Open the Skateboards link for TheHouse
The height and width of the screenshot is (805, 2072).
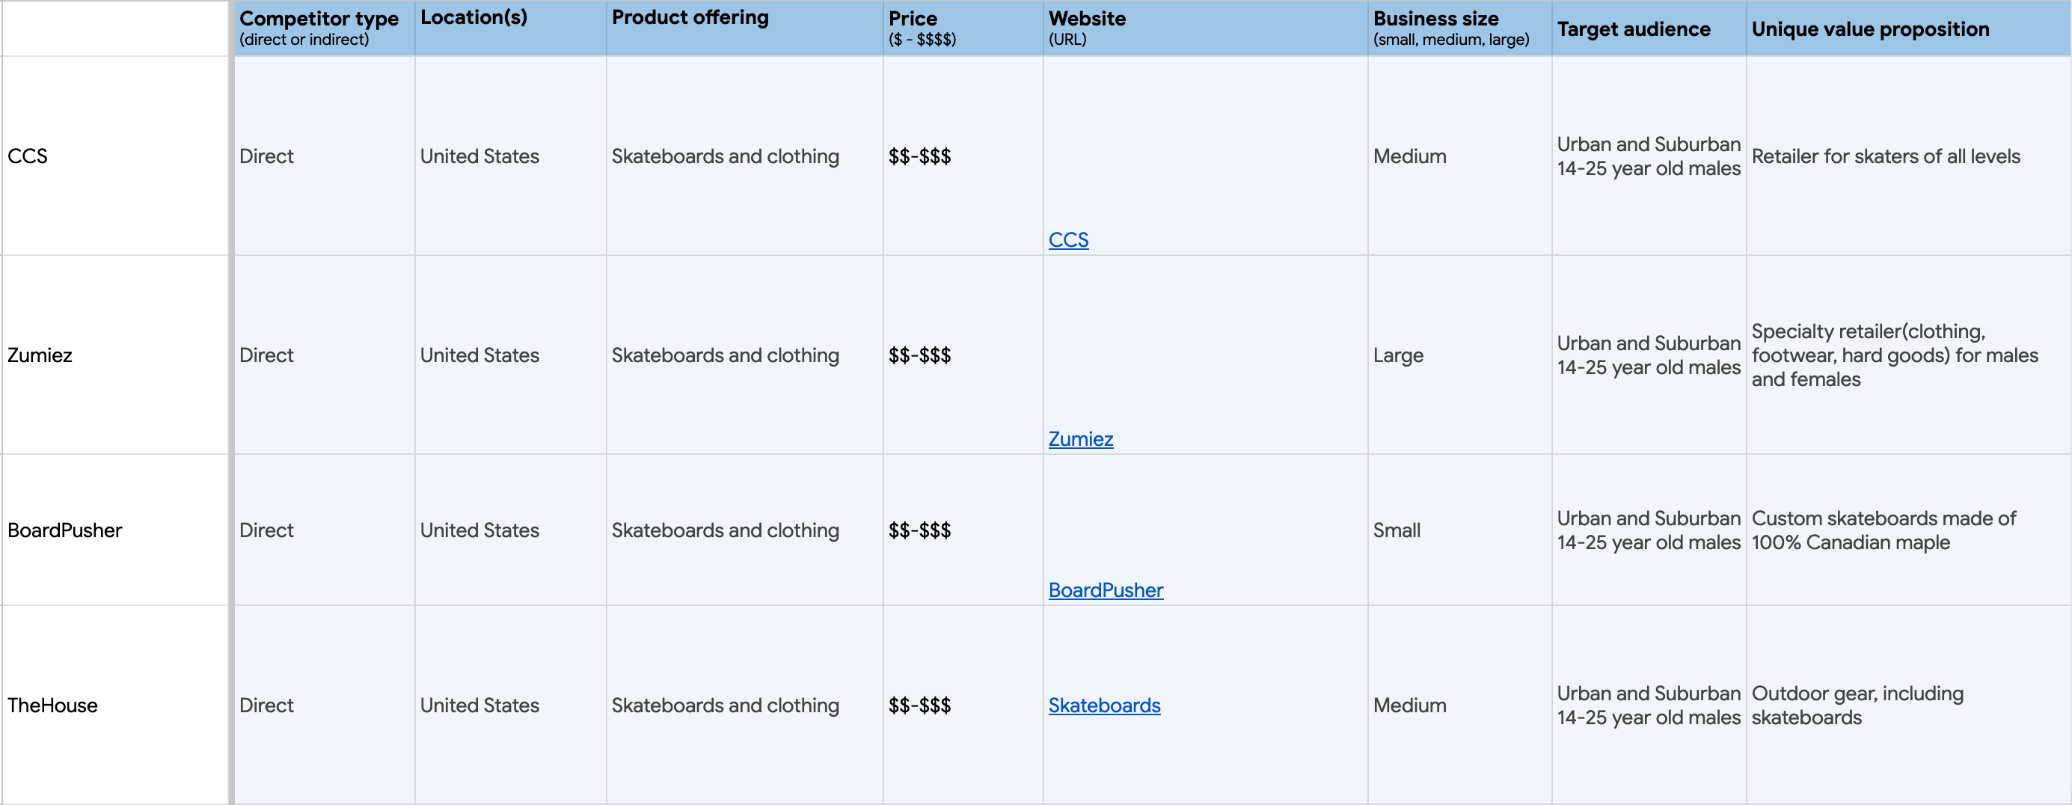click(x=1103, y=705)
